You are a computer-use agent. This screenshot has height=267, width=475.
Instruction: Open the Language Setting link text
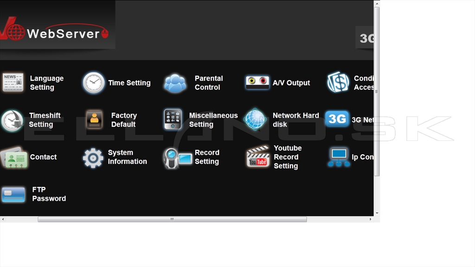click(47, 83)
